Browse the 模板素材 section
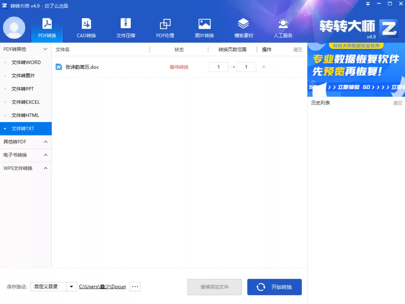Image resolution: width=405 pixels, height=304 pixels. coord(243,28)
